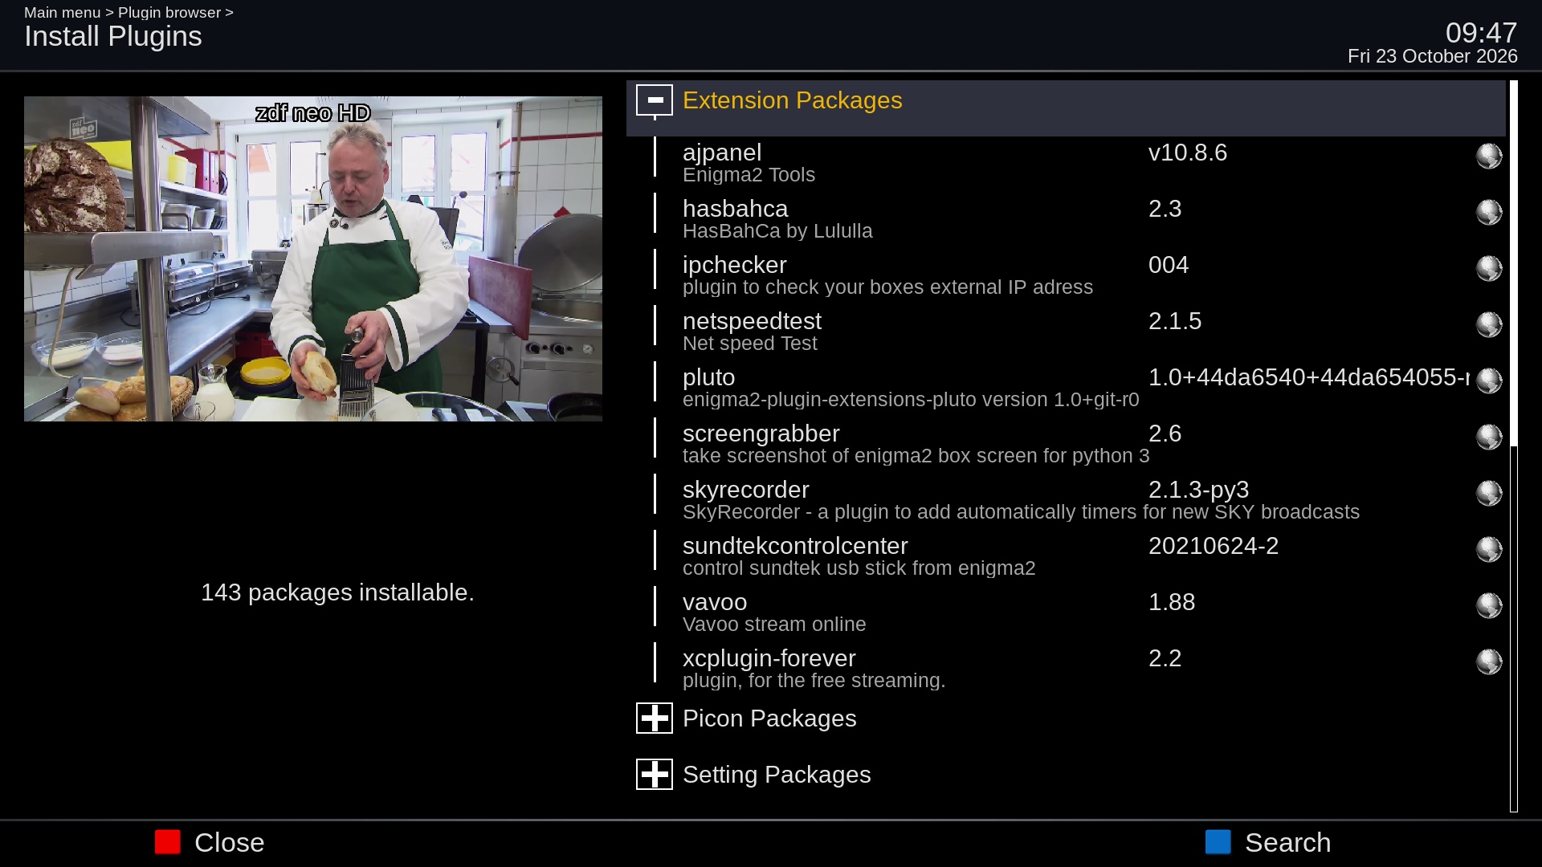Select the hasbahca plugin name
1542x867 pixels.
click(x=735, y=209)
